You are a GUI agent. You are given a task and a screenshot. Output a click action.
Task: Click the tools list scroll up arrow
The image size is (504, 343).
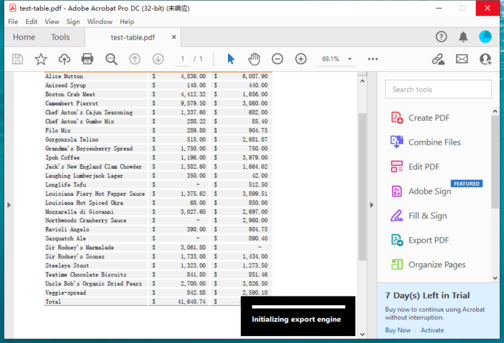[495, 111]
